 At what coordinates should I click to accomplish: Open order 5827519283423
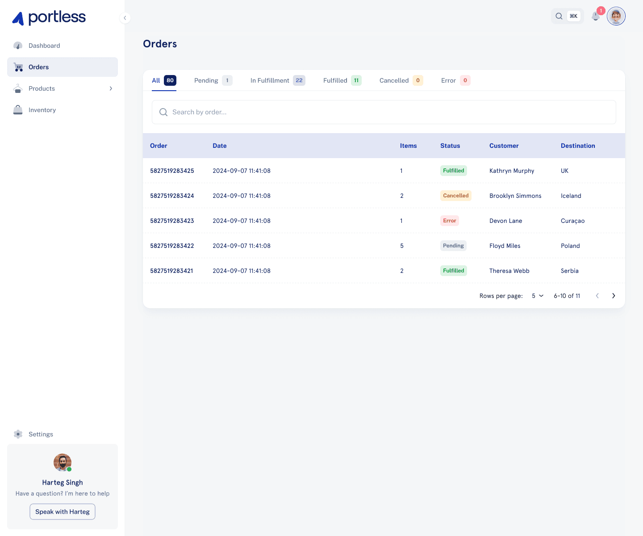click(x=172, y=221)
